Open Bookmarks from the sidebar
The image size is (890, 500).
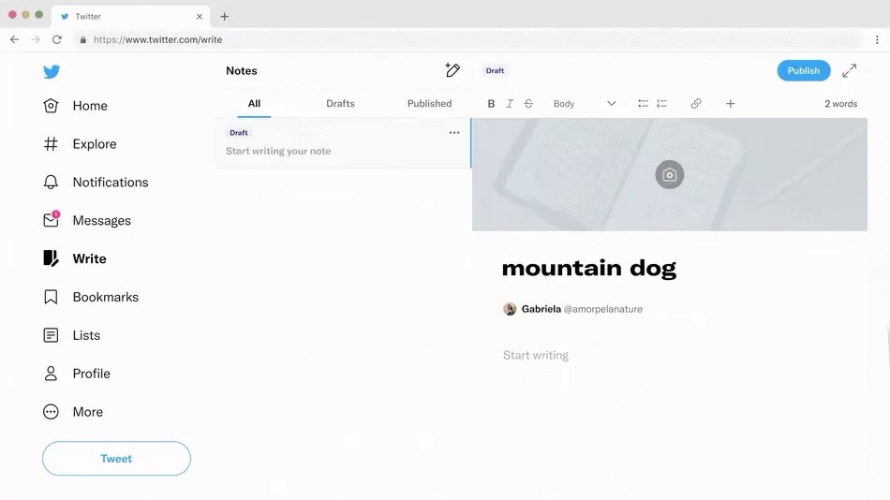click(91, 297)
